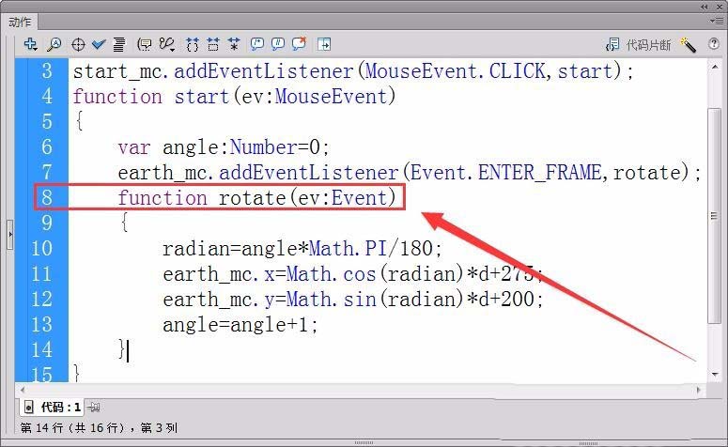Collapse selection dashed-box icon
Image resolution: width=728 pixels, height=447 pixels.
tap(213, 44)
